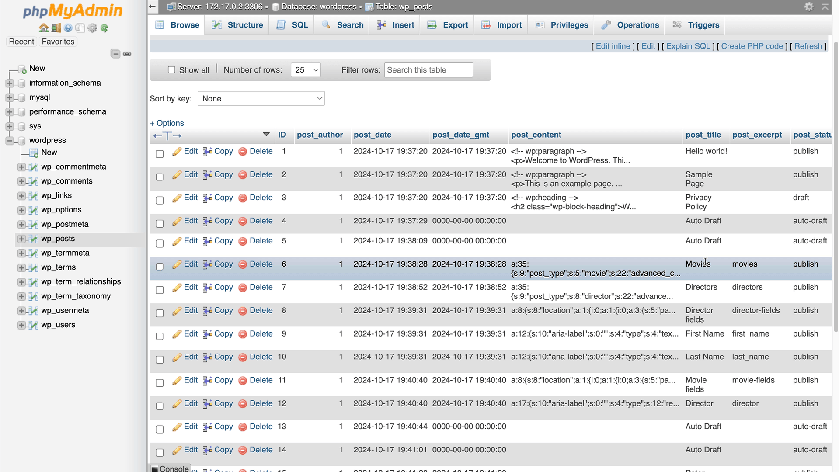
Task: Click pencil Edit icon for row 6
Action: (x=177, y=264)
